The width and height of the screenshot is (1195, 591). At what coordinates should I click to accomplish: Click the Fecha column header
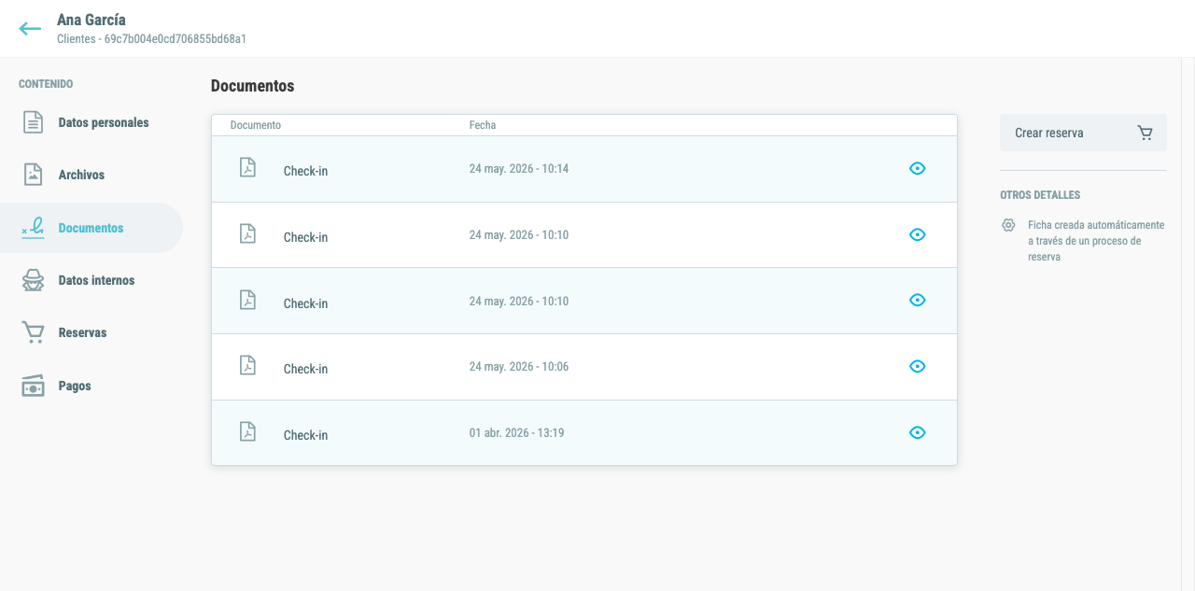pyautogui.click(x=483, y=125)
